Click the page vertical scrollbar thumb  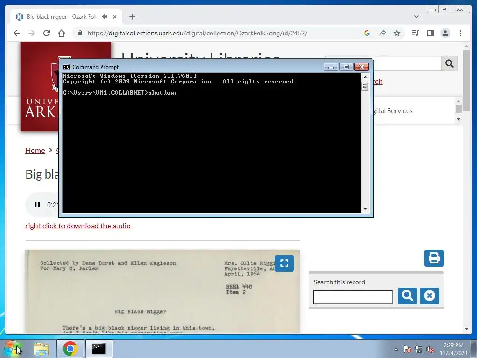466,80
